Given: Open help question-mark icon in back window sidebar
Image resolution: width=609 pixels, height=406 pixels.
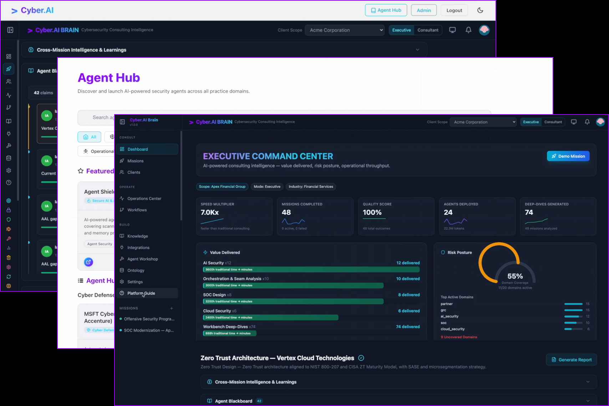Looking at the screenshot, I should [x=9, y=183].
